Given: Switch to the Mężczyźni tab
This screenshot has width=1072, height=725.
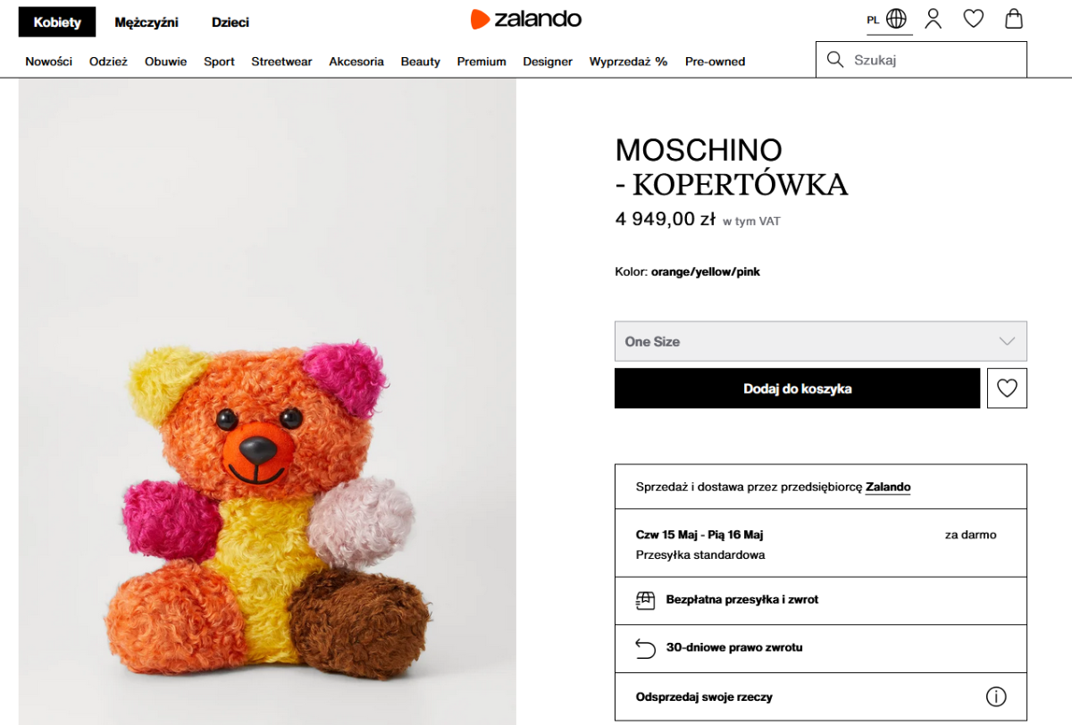Looking at the screenshot, I should pos(147,22).
